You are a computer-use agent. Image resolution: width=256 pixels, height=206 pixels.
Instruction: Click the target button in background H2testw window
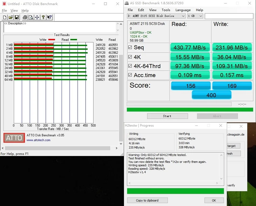(233, 146)
